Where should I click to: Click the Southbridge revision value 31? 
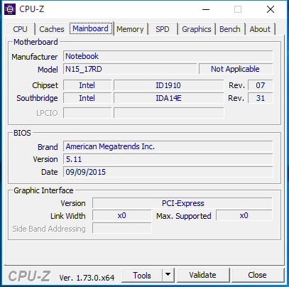click(261, 98)
